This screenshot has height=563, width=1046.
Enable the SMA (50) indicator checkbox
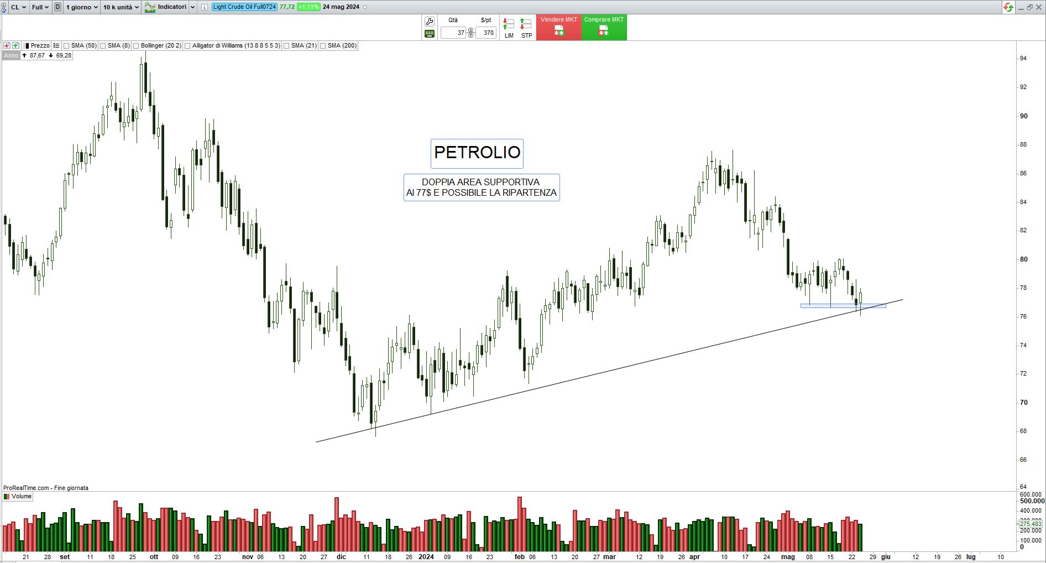[x=66, y=46]
